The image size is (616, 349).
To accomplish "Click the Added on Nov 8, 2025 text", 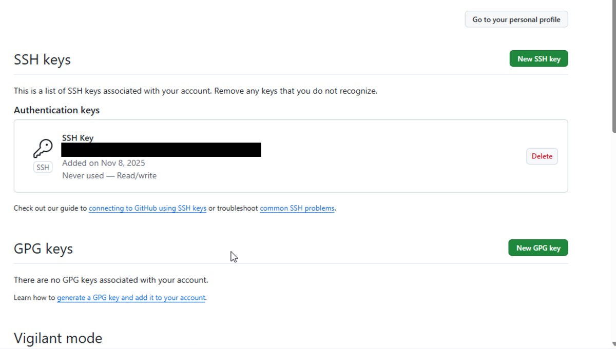I will tap(104, 163).
